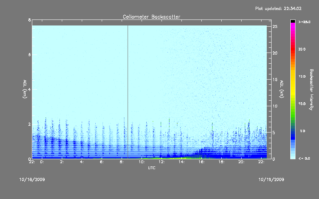Click the '12:' x-axis time label
This screenshot has height=199, width=319.
point(161,162)
